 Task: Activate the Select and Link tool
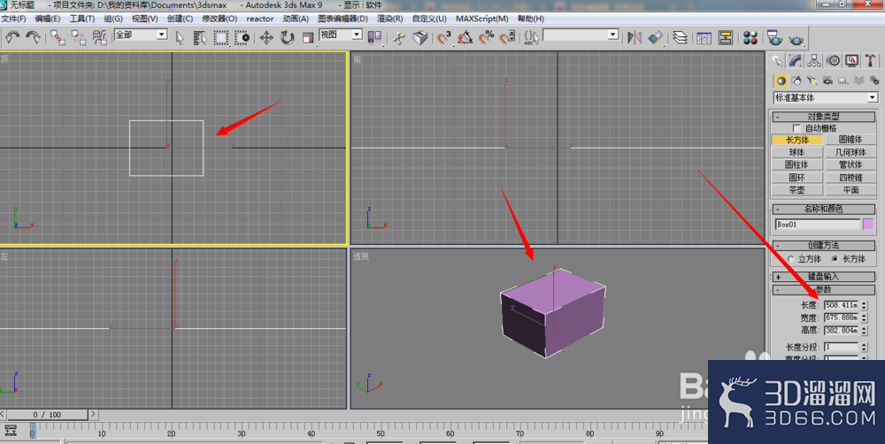[x=58, y=38]
